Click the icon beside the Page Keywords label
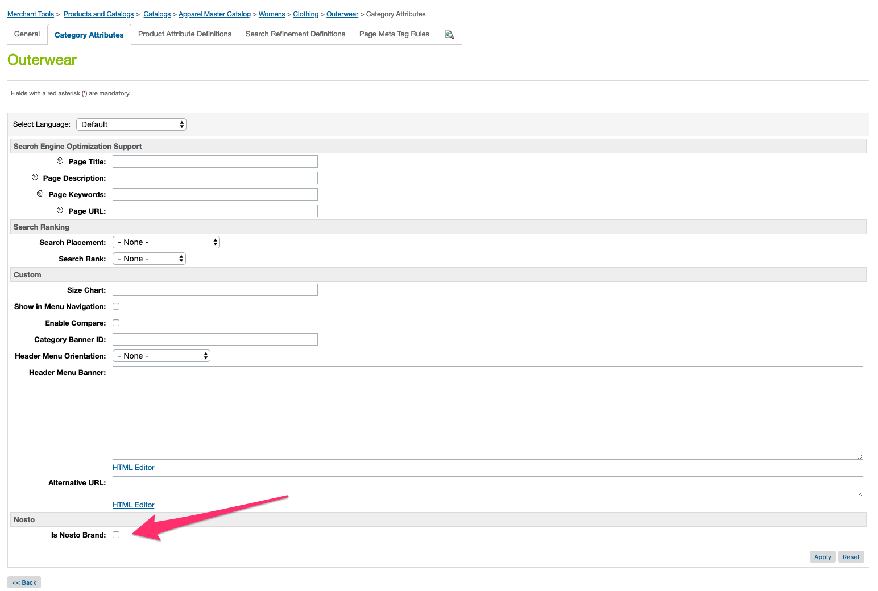878x591 pixels. click(40, 194)
